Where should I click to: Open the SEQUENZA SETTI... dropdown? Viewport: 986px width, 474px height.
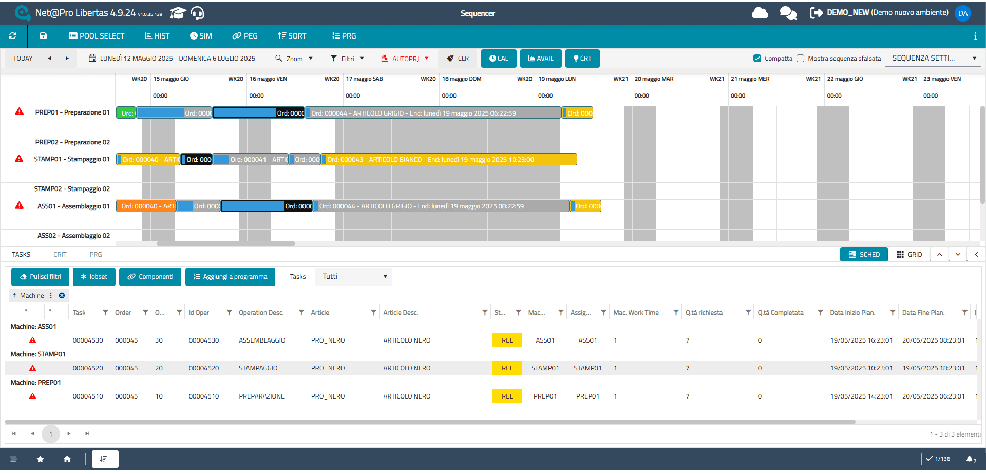(x=934, y=59)
